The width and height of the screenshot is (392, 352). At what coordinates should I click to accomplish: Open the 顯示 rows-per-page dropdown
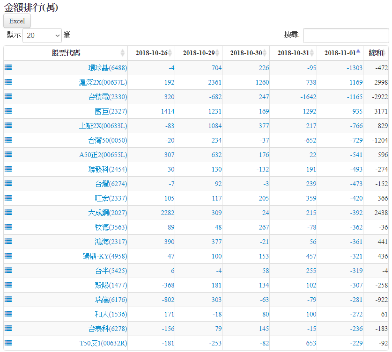tap(42, 35)
